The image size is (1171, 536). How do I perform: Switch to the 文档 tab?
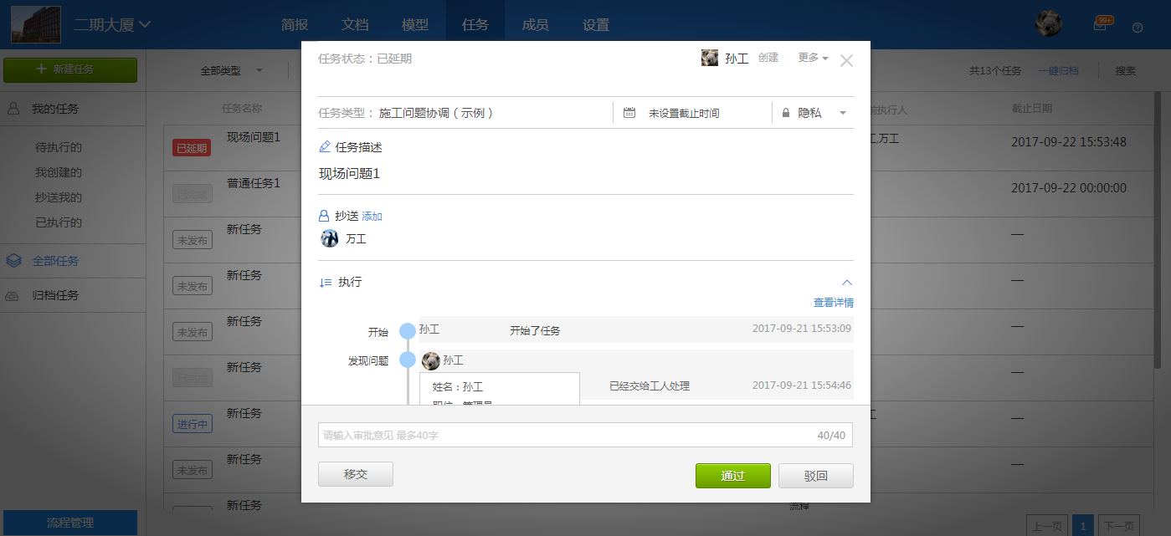pos(355,25)
